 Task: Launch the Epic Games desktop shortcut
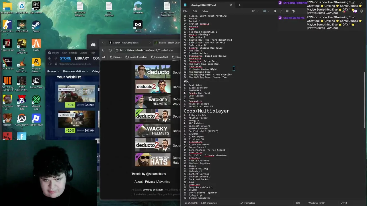(x=36, y=7)
